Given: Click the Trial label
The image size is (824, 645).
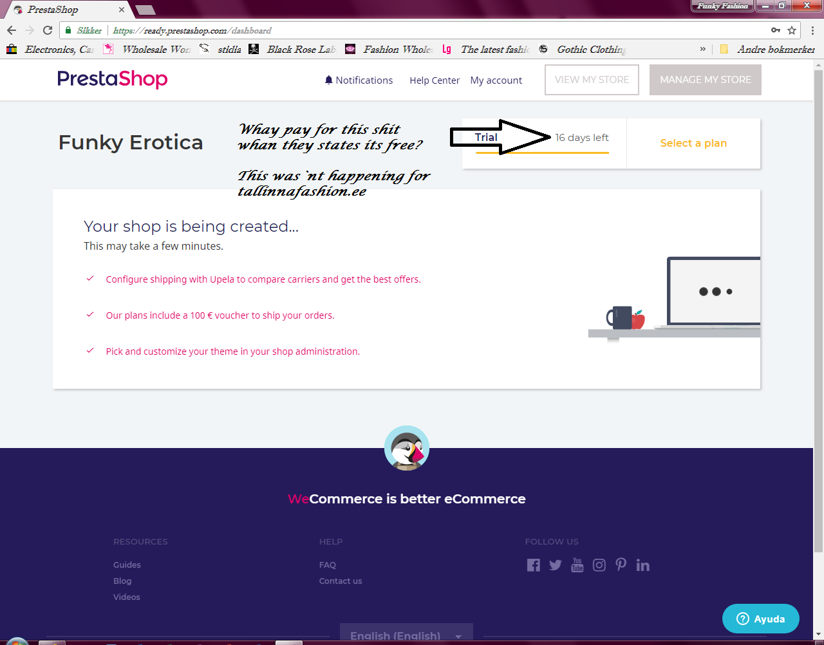Looking at the screenshot, I should 486,137.
